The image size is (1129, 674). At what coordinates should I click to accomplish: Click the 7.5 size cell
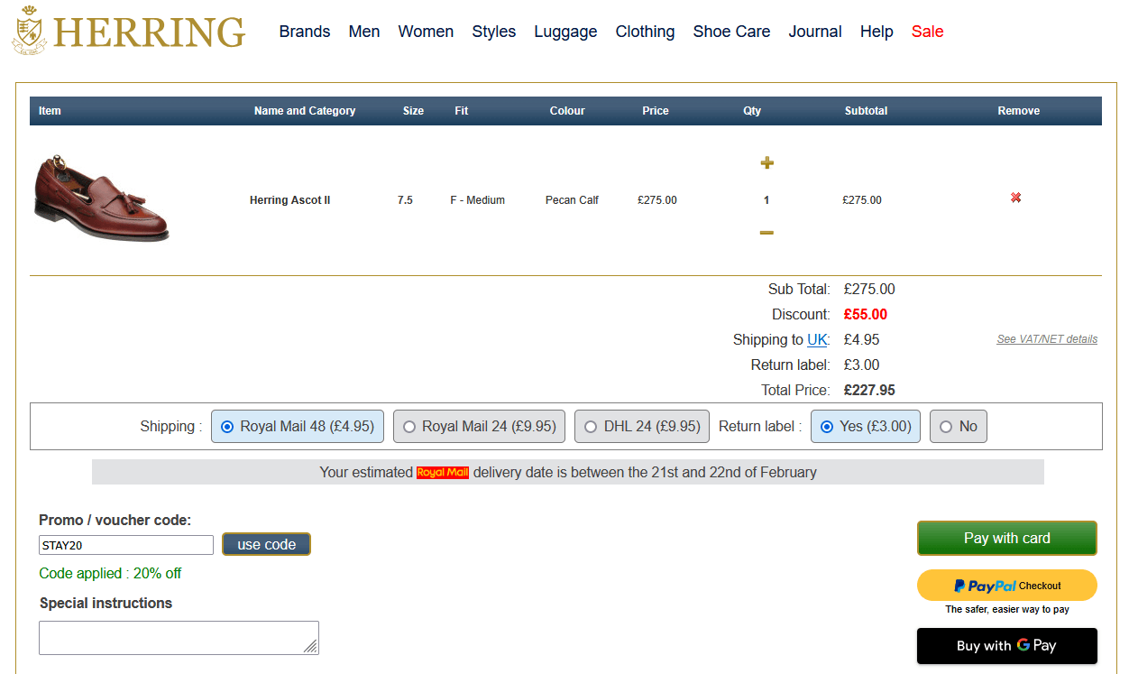coord(405,200)
